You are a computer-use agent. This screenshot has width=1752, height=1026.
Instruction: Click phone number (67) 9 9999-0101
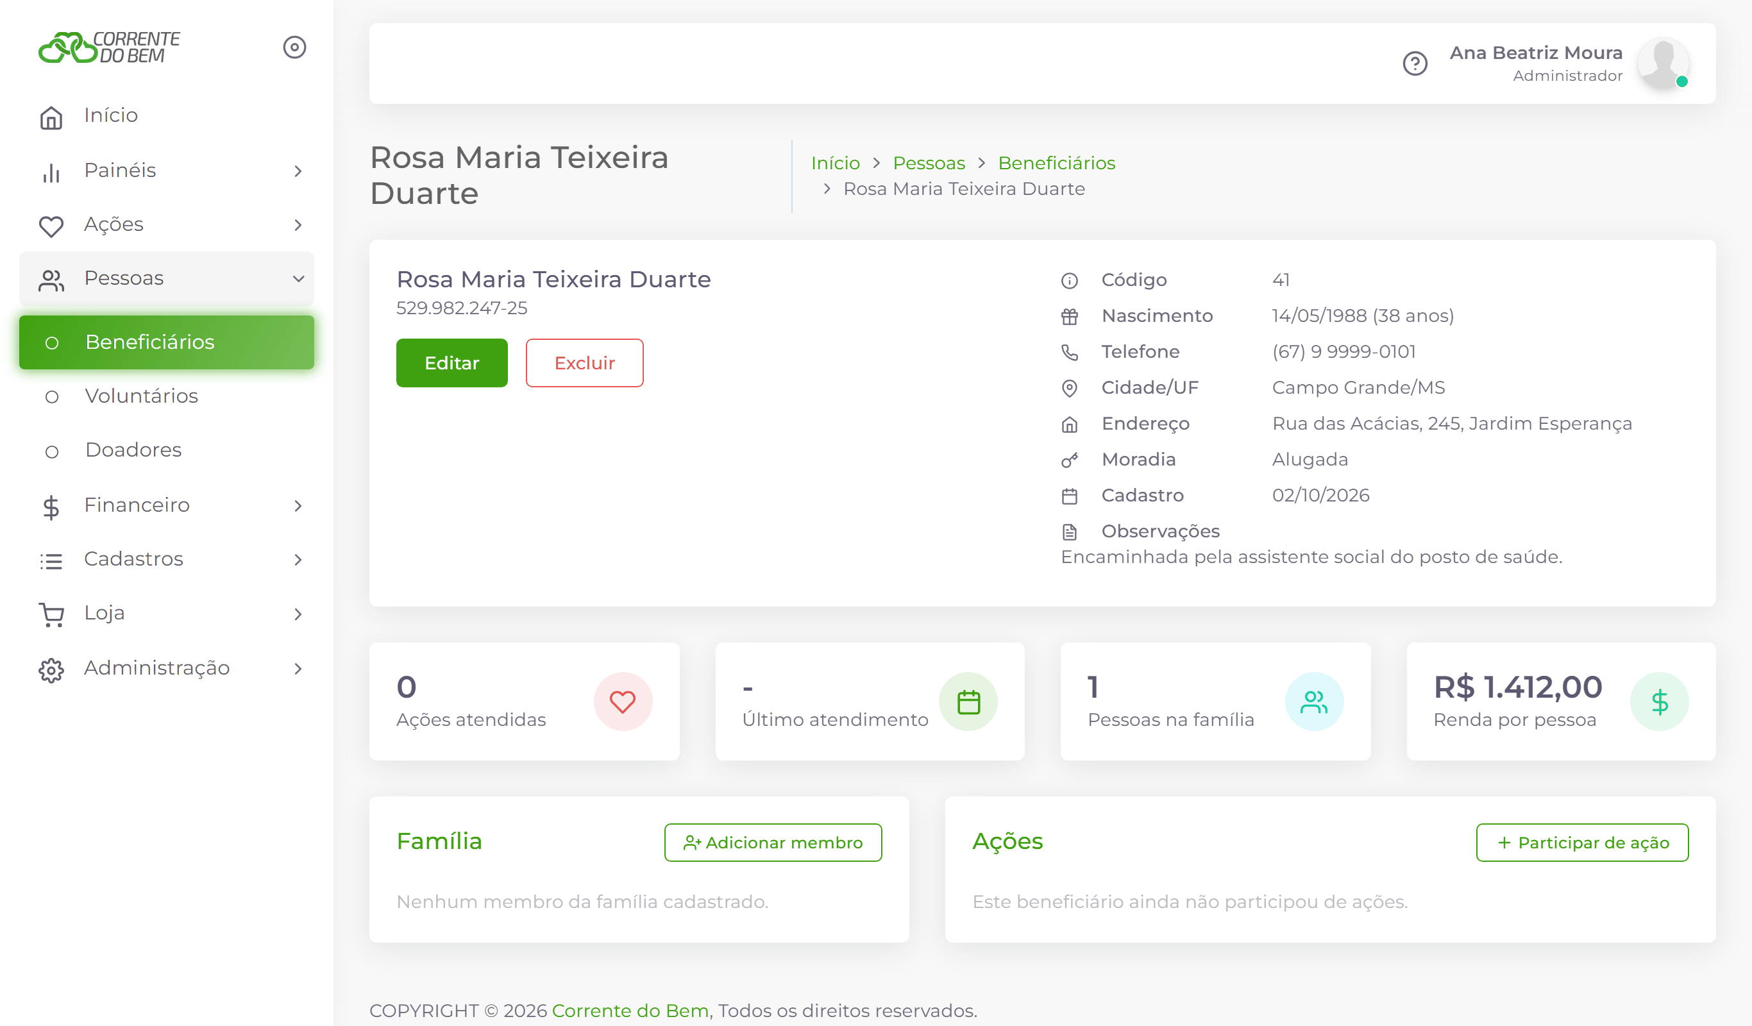point(1344,352)
